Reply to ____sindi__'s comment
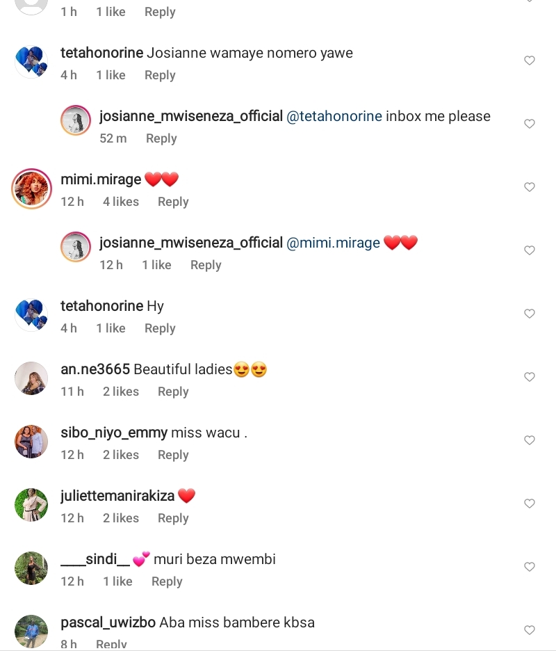 click(x=167, y=581)
